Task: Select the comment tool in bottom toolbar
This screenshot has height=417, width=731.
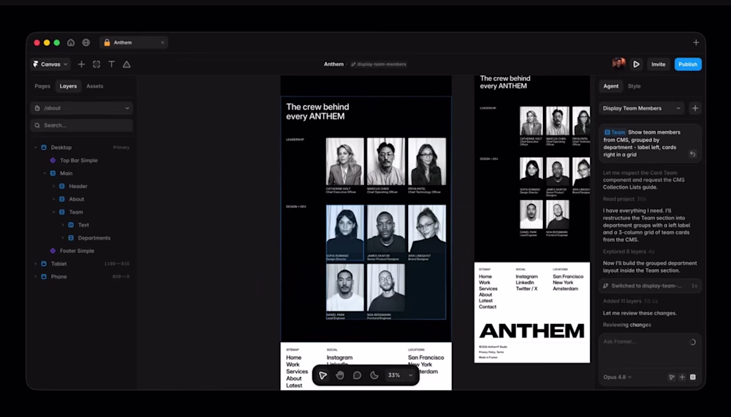Action: click(357, 375)
